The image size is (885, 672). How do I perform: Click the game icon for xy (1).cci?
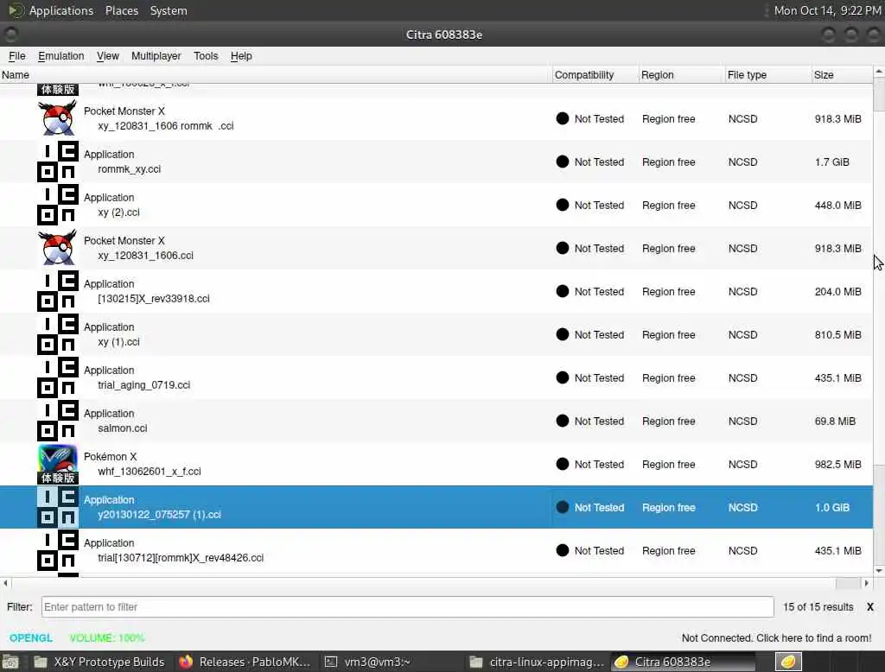(58, 334)
